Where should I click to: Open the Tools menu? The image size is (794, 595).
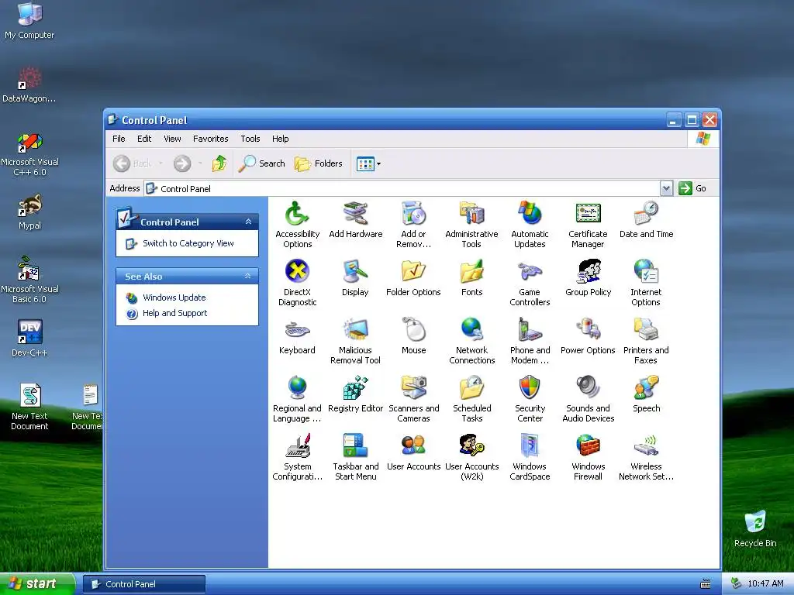tap(250, 139)
